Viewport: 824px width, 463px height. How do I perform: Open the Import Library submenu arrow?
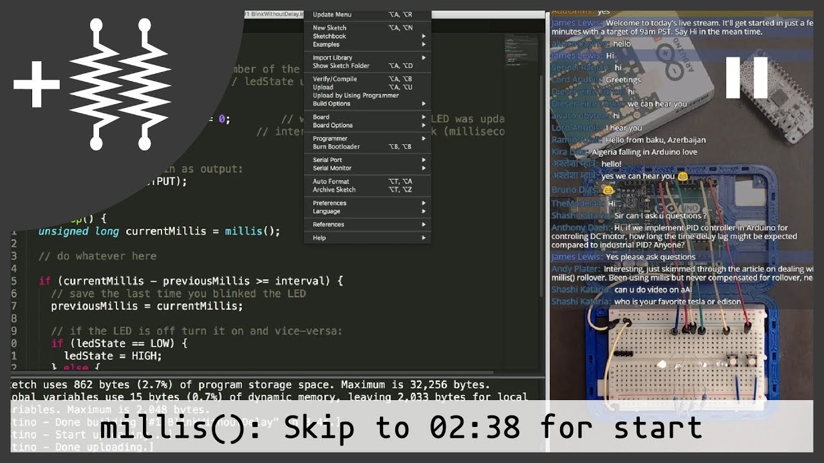pyautogui.click(x=424, y=57)
